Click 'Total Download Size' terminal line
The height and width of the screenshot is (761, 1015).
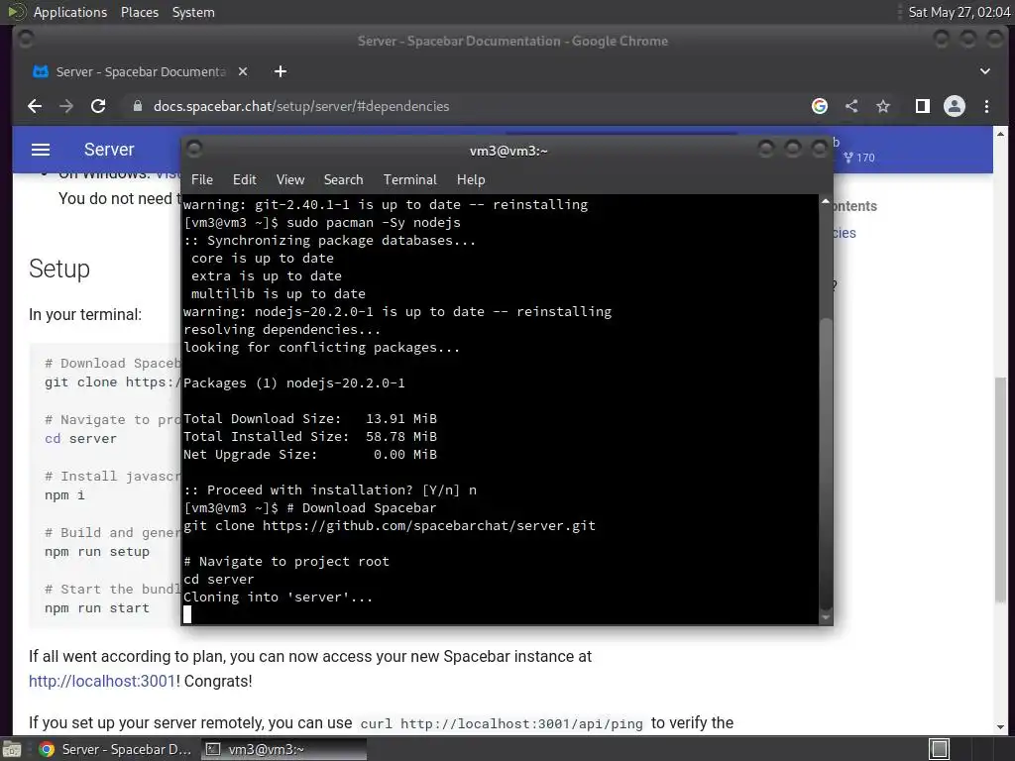[x=310, y=419]
